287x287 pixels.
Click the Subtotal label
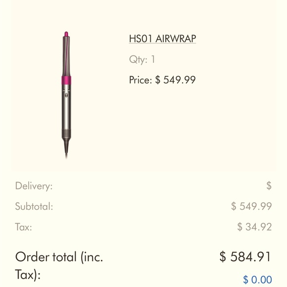click(x=34, y=206)
